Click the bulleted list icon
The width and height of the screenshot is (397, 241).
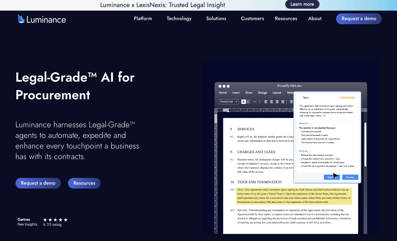click(291, 102)
